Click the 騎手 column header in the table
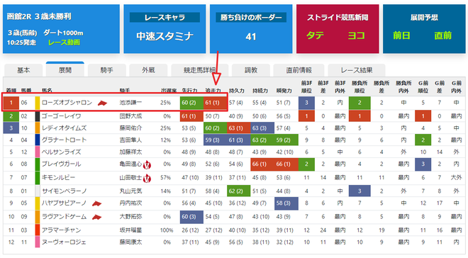468x258 pixels. coord(125,91)
